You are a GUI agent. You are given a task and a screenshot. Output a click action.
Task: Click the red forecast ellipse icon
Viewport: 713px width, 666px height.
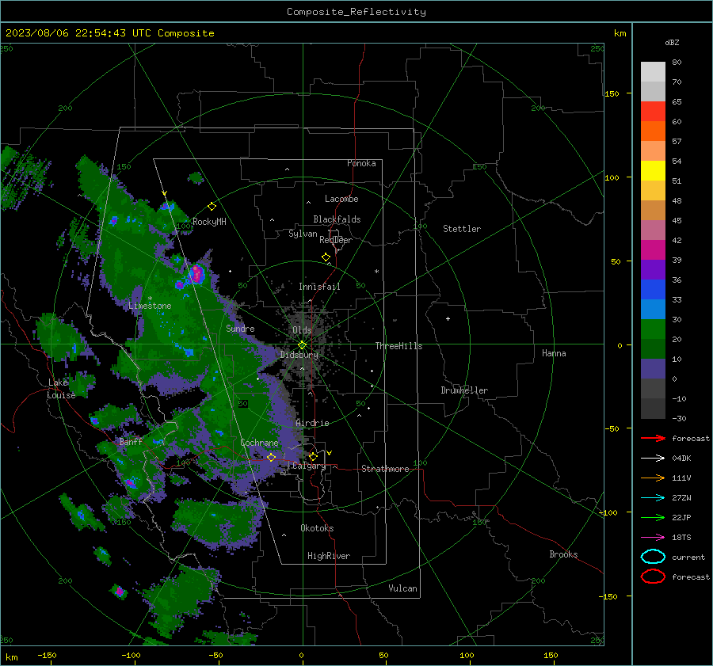click(653, 577)
